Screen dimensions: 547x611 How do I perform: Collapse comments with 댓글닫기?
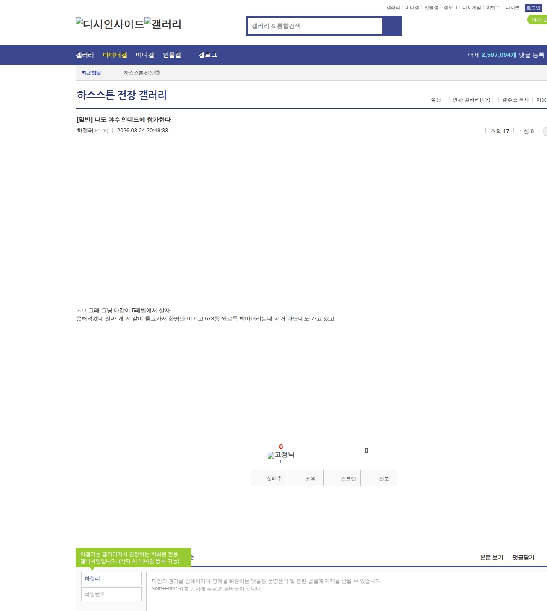point(523,558)
